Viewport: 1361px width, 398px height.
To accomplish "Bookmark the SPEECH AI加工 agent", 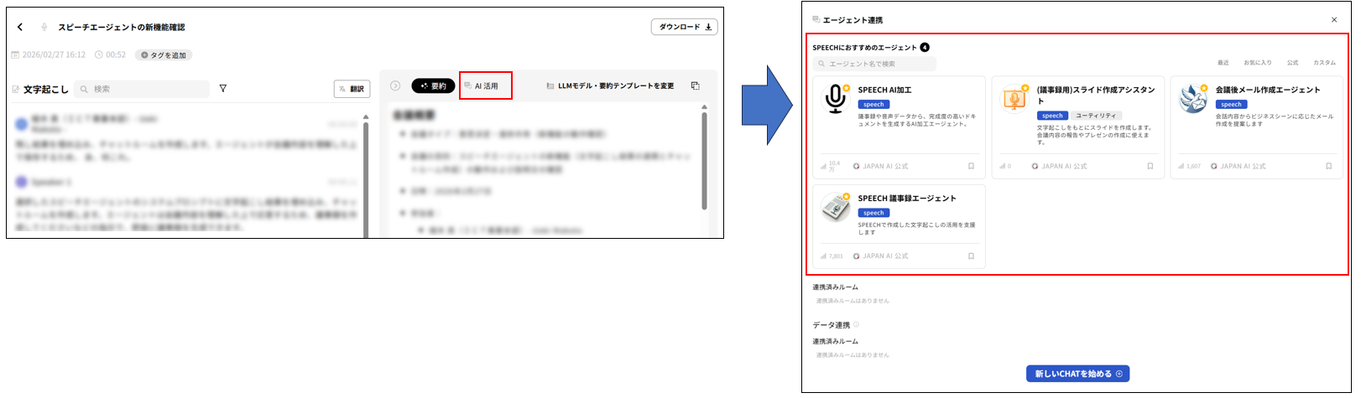I will click(x=971, y=167).
